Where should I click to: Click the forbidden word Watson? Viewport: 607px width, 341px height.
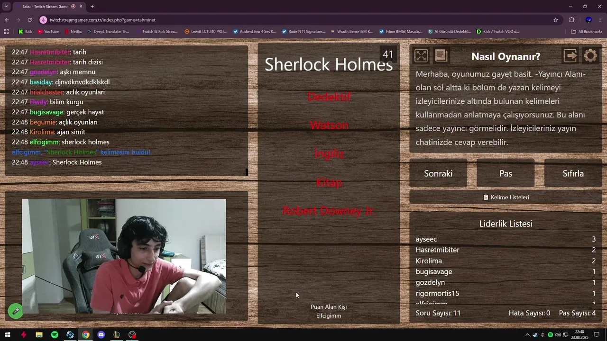coord(329,125)
